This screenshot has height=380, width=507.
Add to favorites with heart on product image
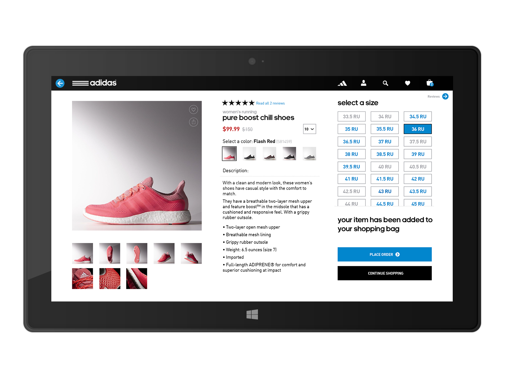coord(193,110)
